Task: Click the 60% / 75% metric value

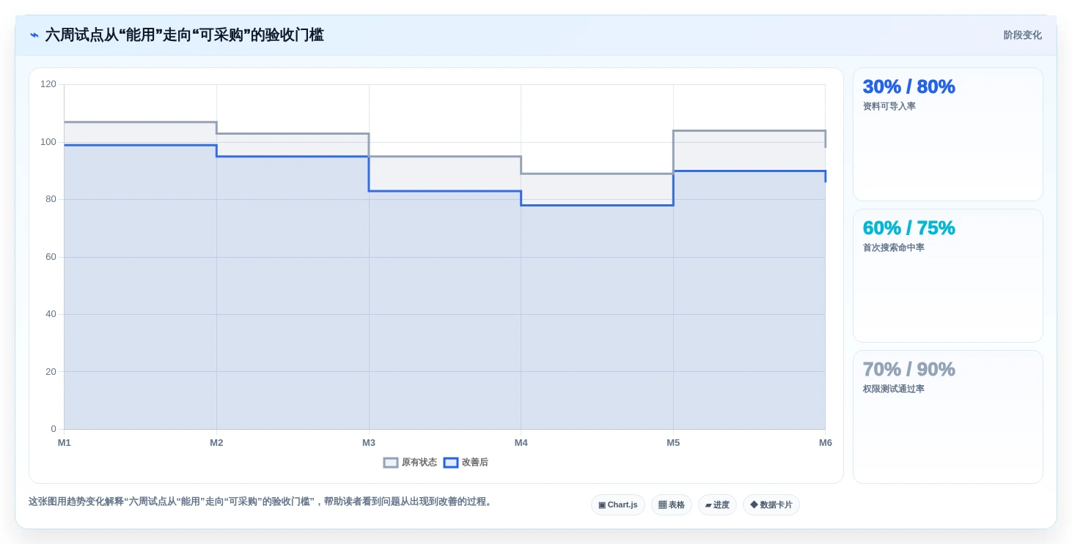Action: [x=908, y=228]
